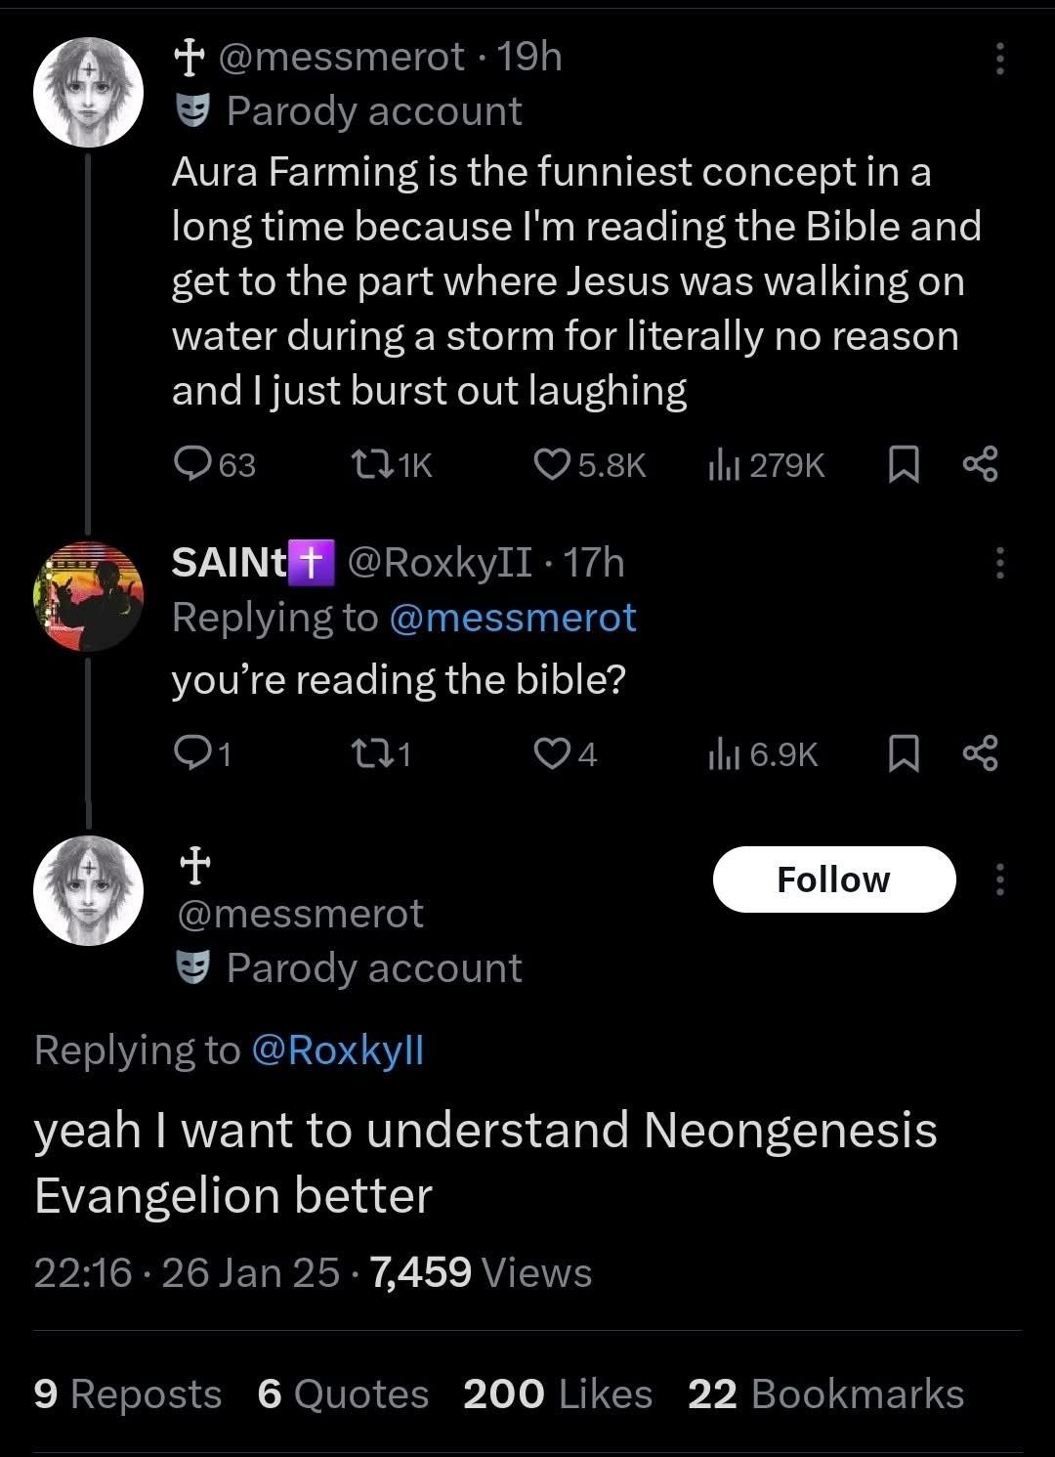The width and height of the screenshot is (1055, 1457).
Task: Share the Aura Farming tweet
Action: point(980,464)
